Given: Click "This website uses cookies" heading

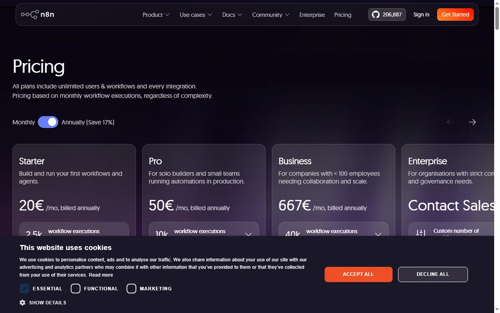Looking at the screenshot, I should [66, 247].
